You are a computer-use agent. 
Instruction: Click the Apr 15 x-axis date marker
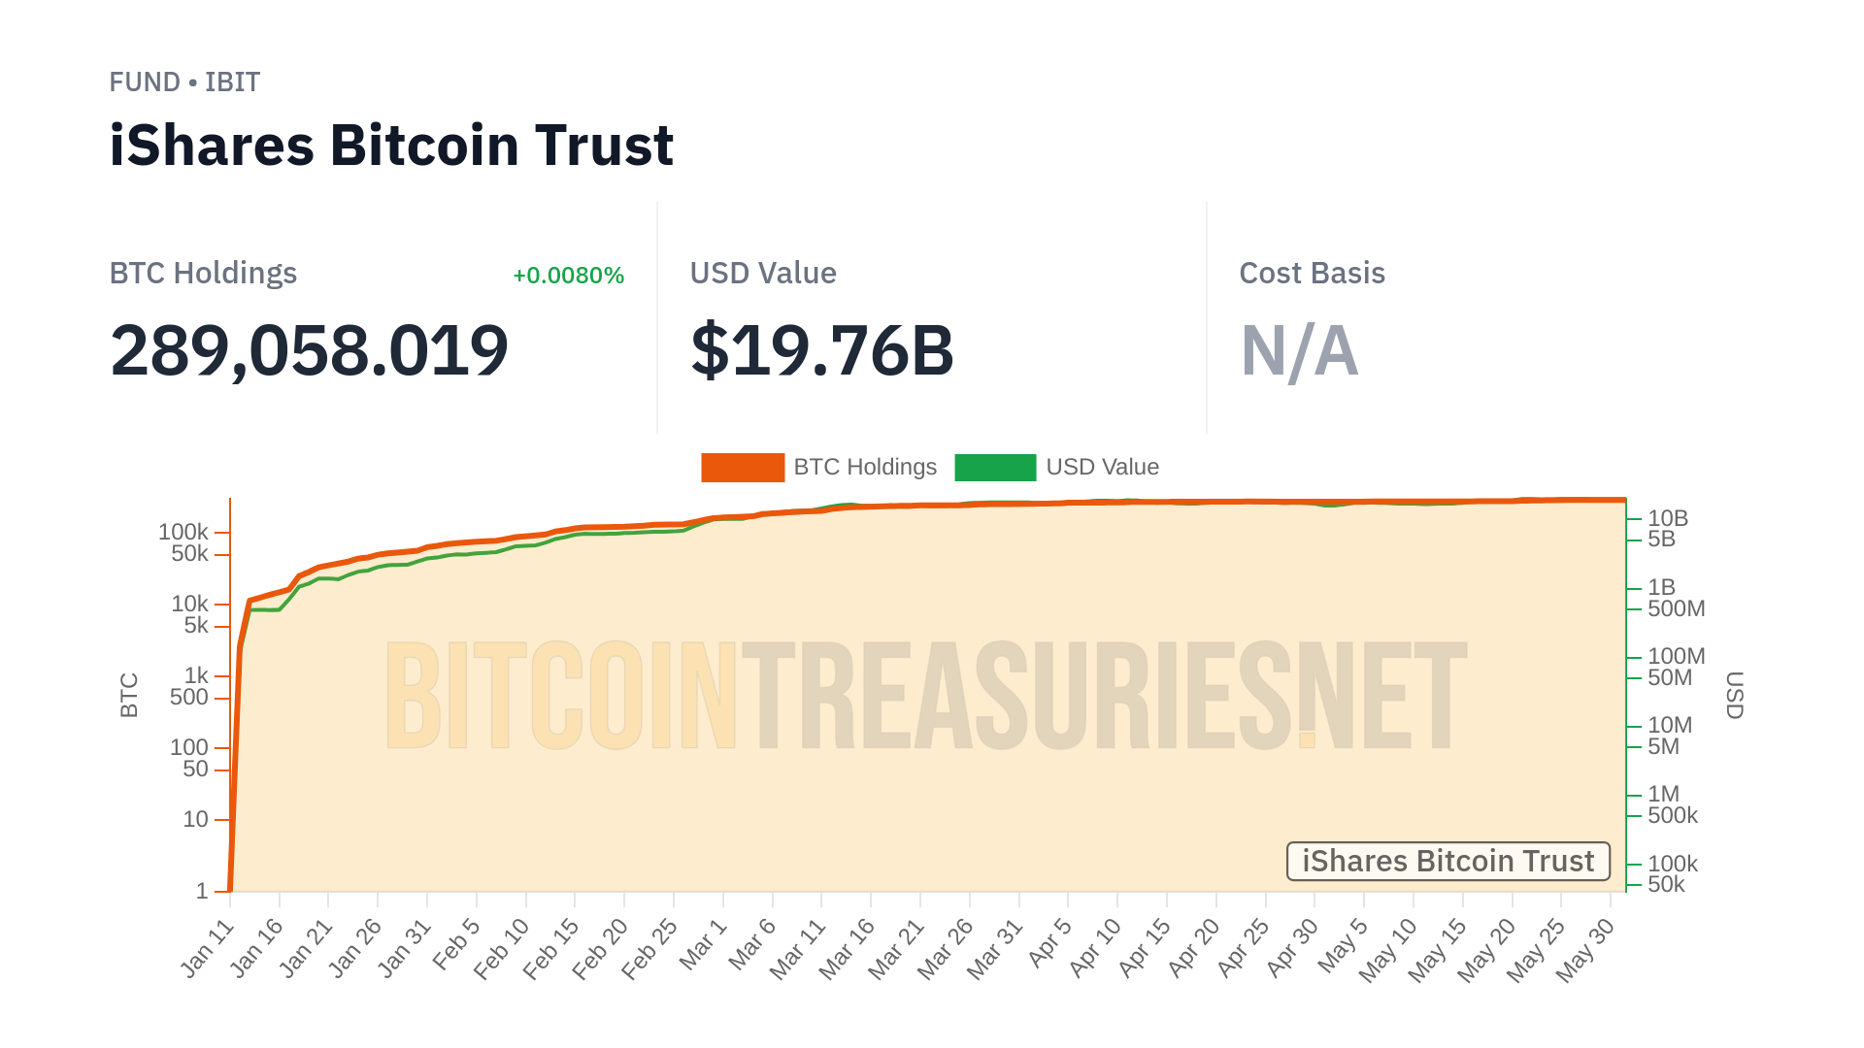[1145, 947]
